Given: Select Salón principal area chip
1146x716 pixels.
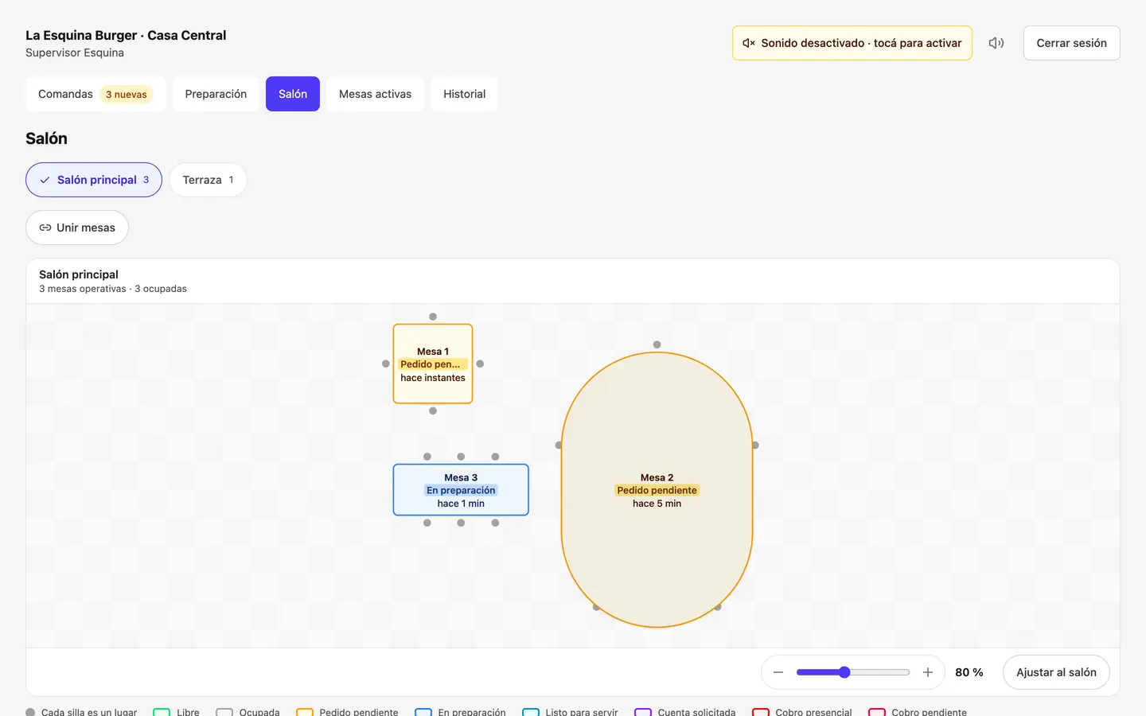Looking at the screenshot, I should tap(94, 180).
